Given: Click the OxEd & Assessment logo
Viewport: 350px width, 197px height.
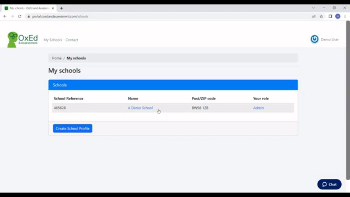Looking at the screenshot, I should [x=23, y=39].
